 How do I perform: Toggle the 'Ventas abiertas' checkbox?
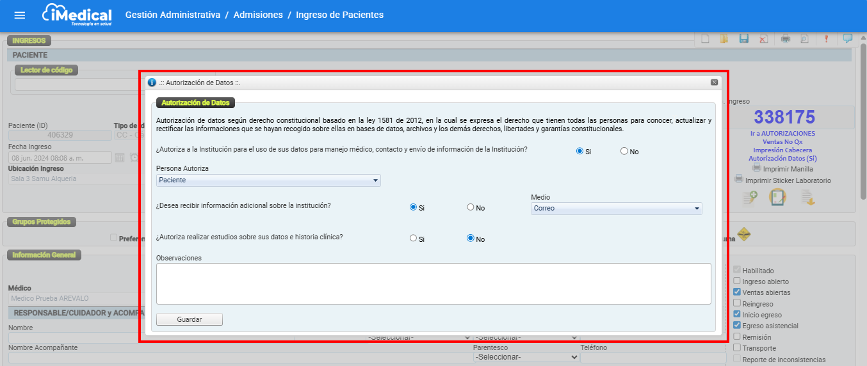(x=737, y=292)
